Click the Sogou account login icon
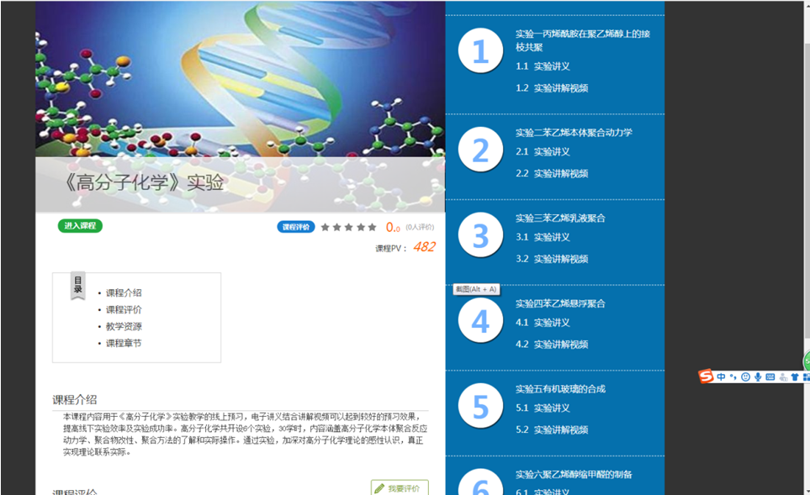 (782, 377)
